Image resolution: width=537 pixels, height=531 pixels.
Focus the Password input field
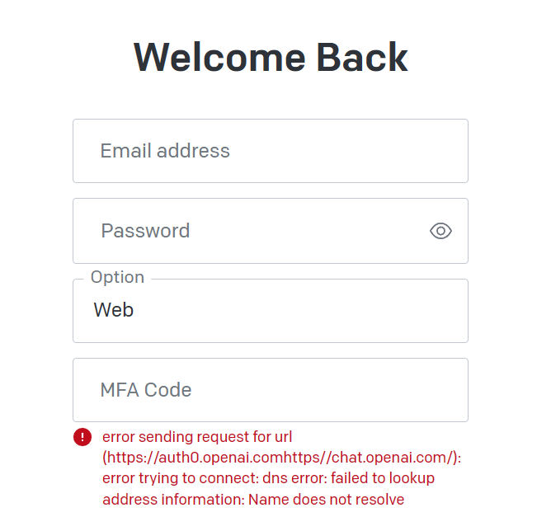click(x=271, y=231)
